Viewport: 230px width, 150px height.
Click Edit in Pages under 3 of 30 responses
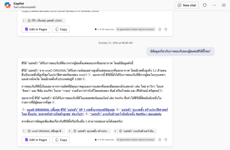[36, 140]
